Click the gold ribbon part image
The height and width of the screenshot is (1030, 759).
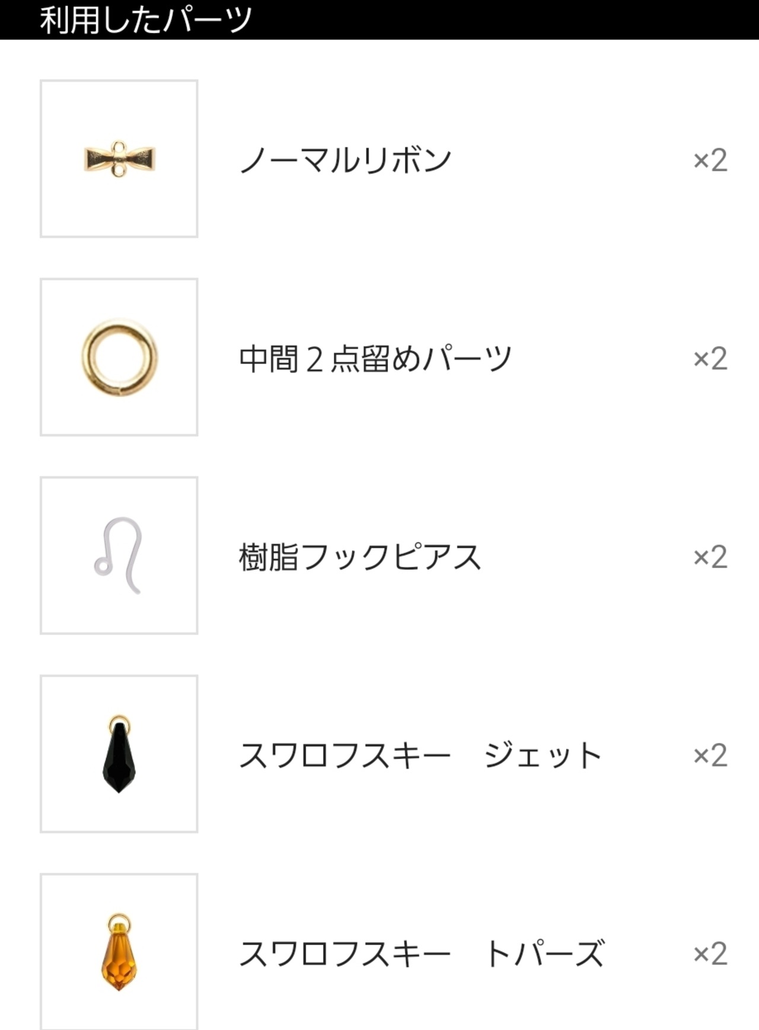click(119, 158)
